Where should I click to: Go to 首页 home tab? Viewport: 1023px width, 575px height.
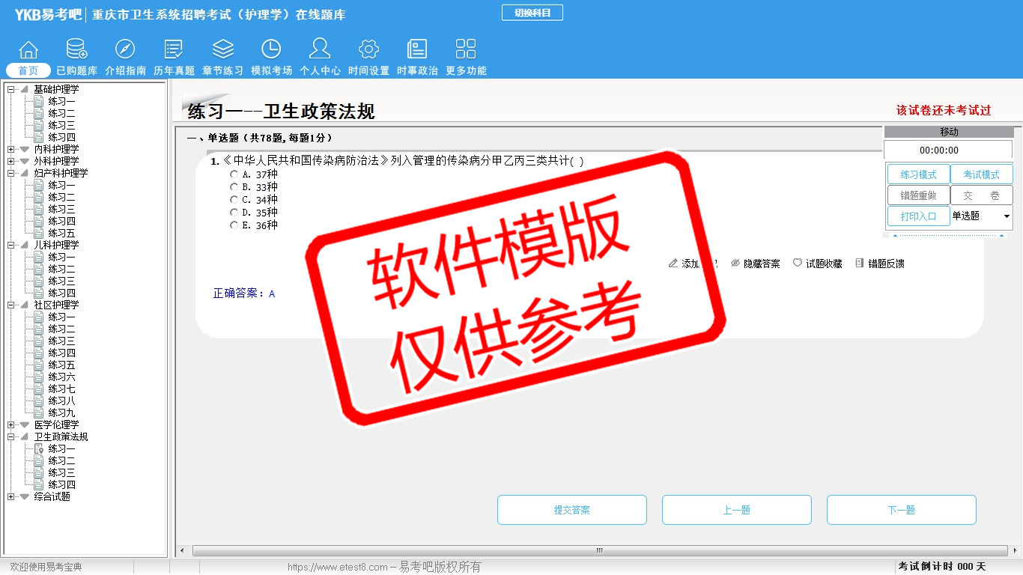(x=28, y=70)
